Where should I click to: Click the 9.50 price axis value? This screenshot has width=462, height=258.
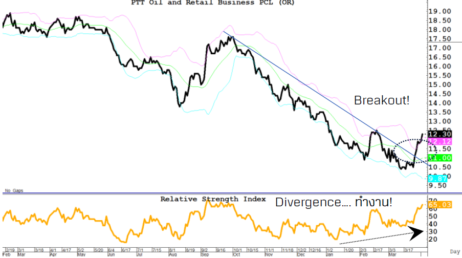pyautogui.click(x=437, y=185)
